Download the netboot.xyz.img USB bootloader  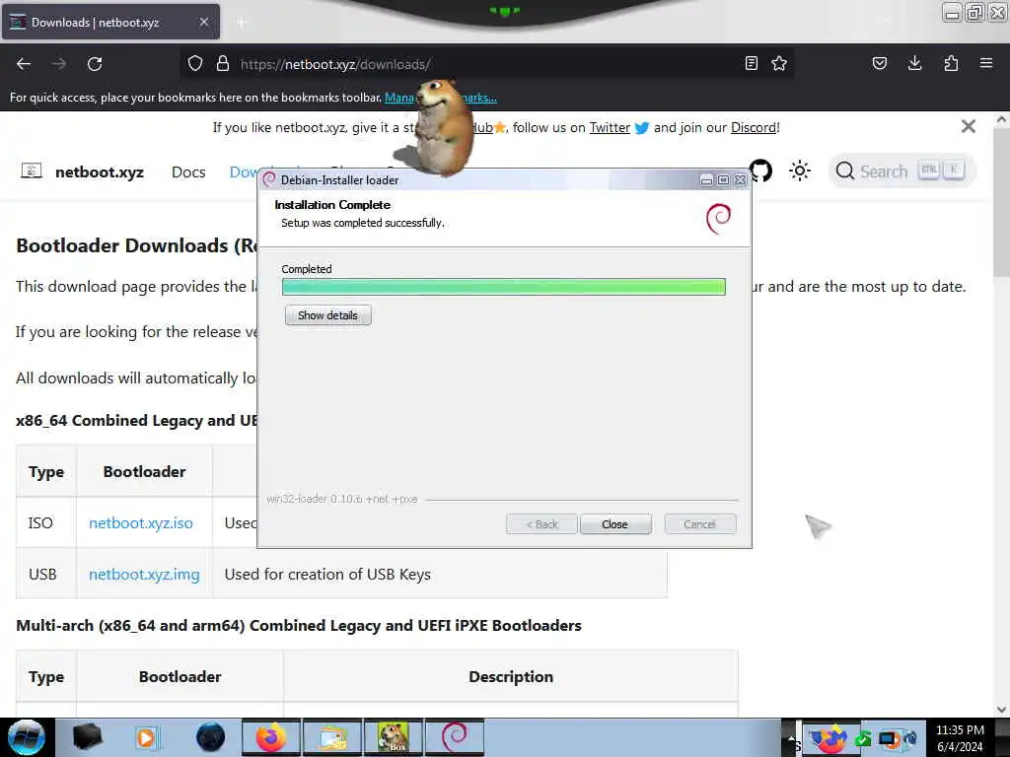coord(144,575)
